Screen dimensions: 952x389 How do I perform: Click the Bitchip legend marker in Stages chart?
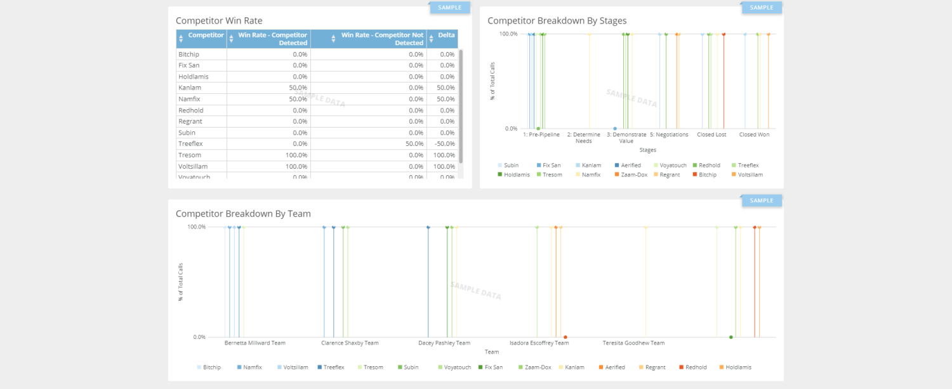pos(696,175)
